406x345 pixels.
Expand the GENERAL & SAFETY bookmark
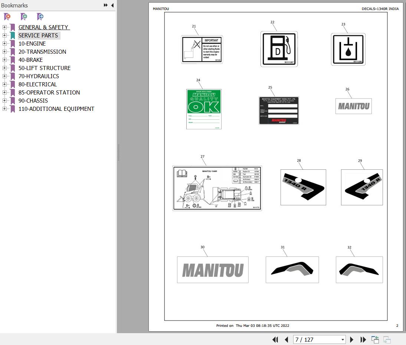(4, 27)
